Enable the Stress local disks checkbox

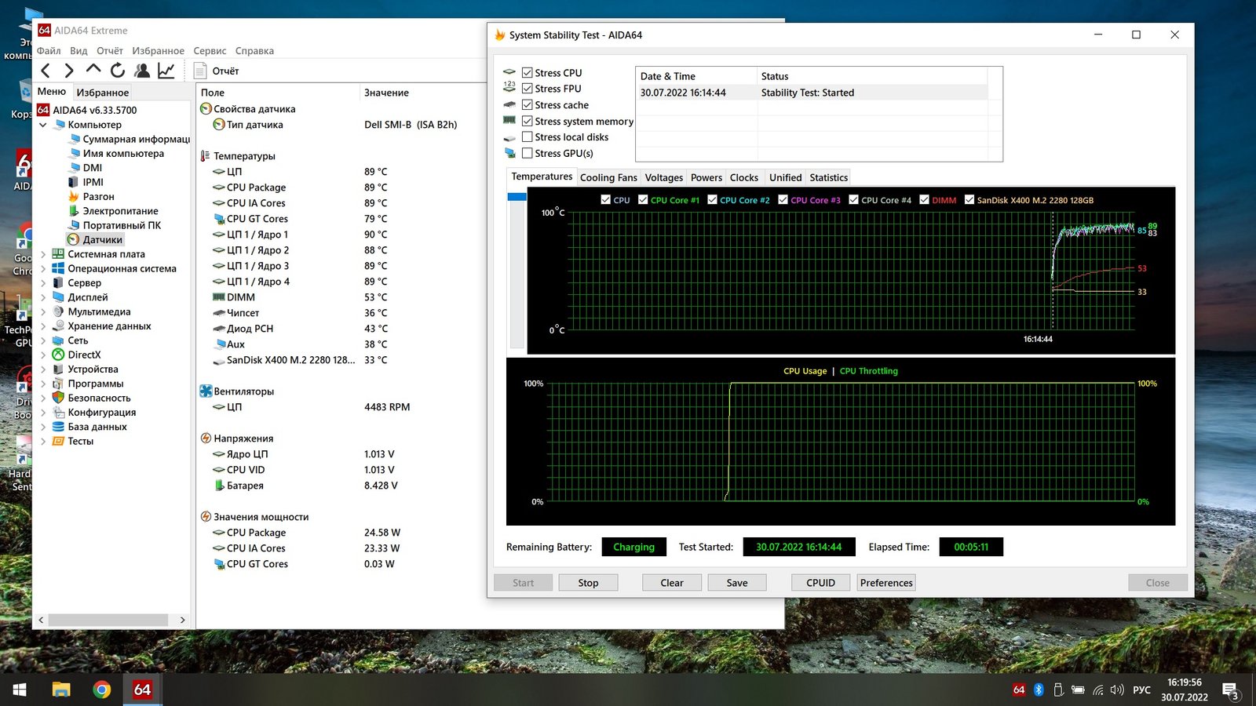(528, 137)
